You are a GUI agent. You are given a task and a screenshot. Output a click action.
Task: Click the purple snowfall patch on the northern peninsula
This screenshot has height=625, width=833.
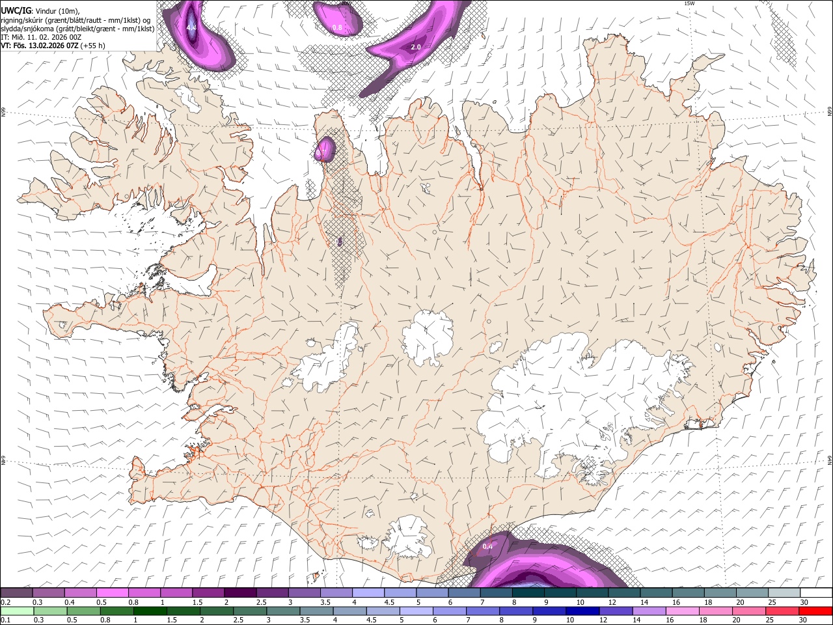pyautogui.click(x=325, y=148)
